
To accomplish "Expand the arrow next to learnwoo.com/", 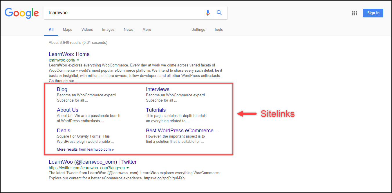I will 78,60.
